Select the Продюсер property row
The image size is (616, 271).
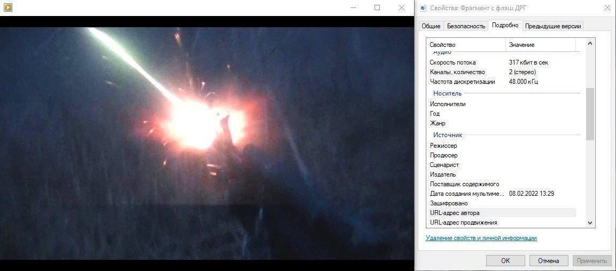[x=502, y=155]
